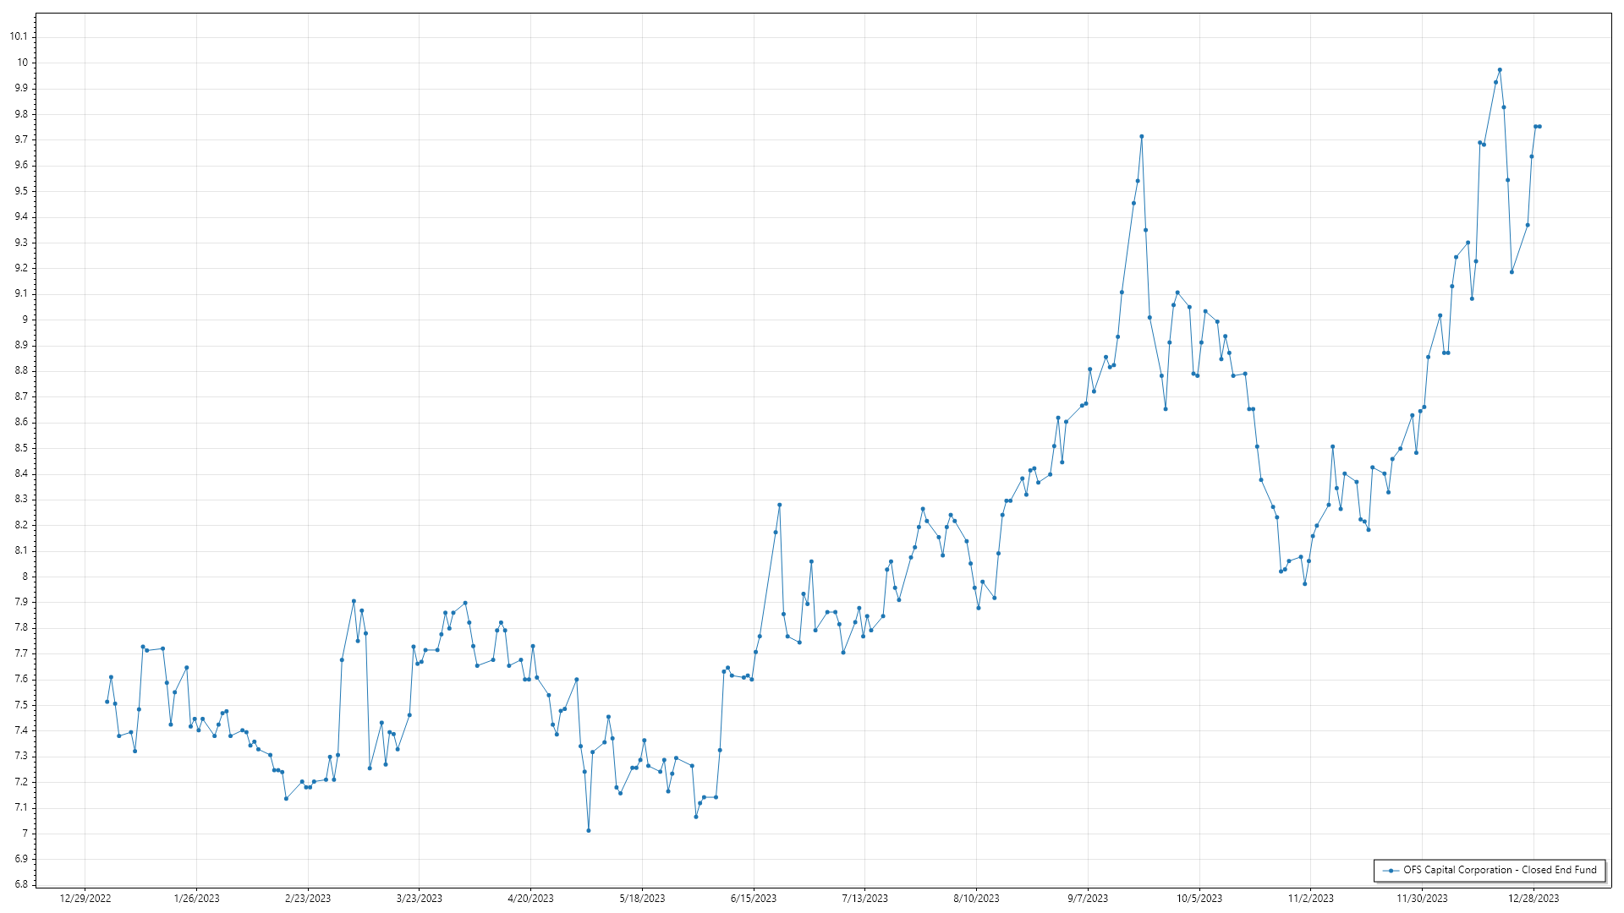The width and height of the screenshot is (1624, 913).
Task: Click the 6/15/2023 x-axis date label
Action: 754,899
